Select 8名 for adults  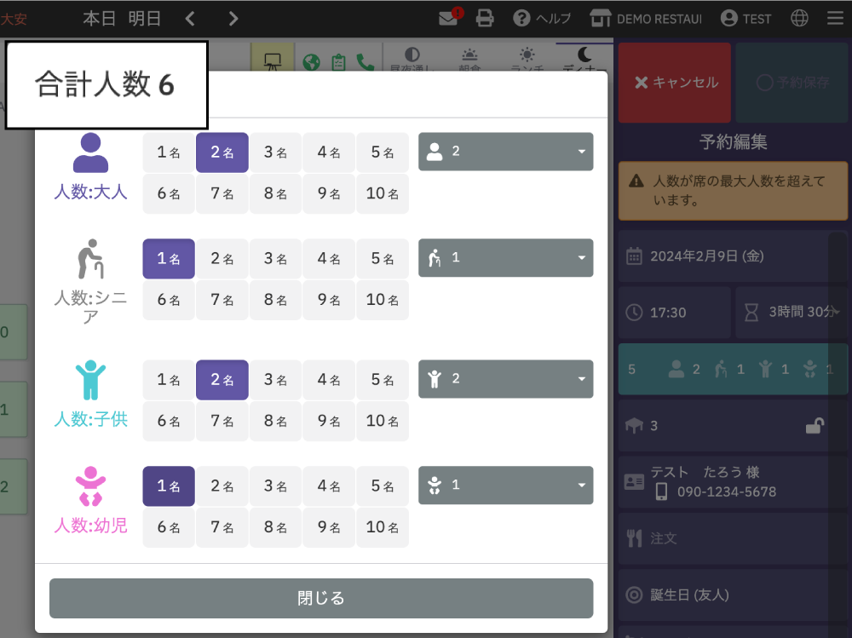pyautogui.click(x=275, y=193)
